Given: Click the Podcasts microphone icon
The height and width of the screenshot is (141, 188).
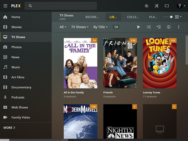Looking at the screenshot, I should (5, 97).
